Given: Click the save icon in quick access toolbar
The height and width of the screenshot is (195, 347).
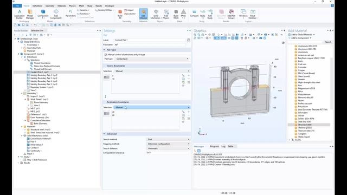Looking at the screenshot, I should [23, 25].
